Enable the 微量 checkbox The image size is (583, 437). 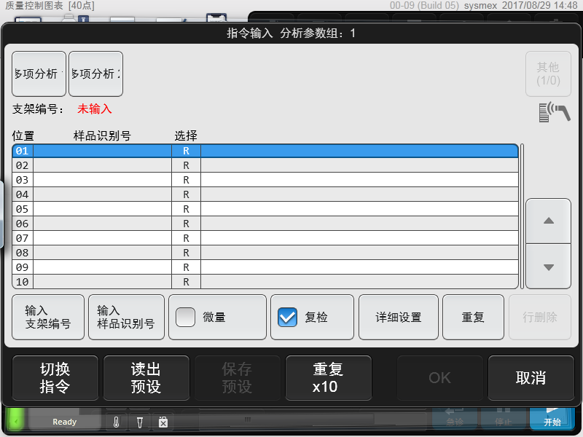pos(186,318)
